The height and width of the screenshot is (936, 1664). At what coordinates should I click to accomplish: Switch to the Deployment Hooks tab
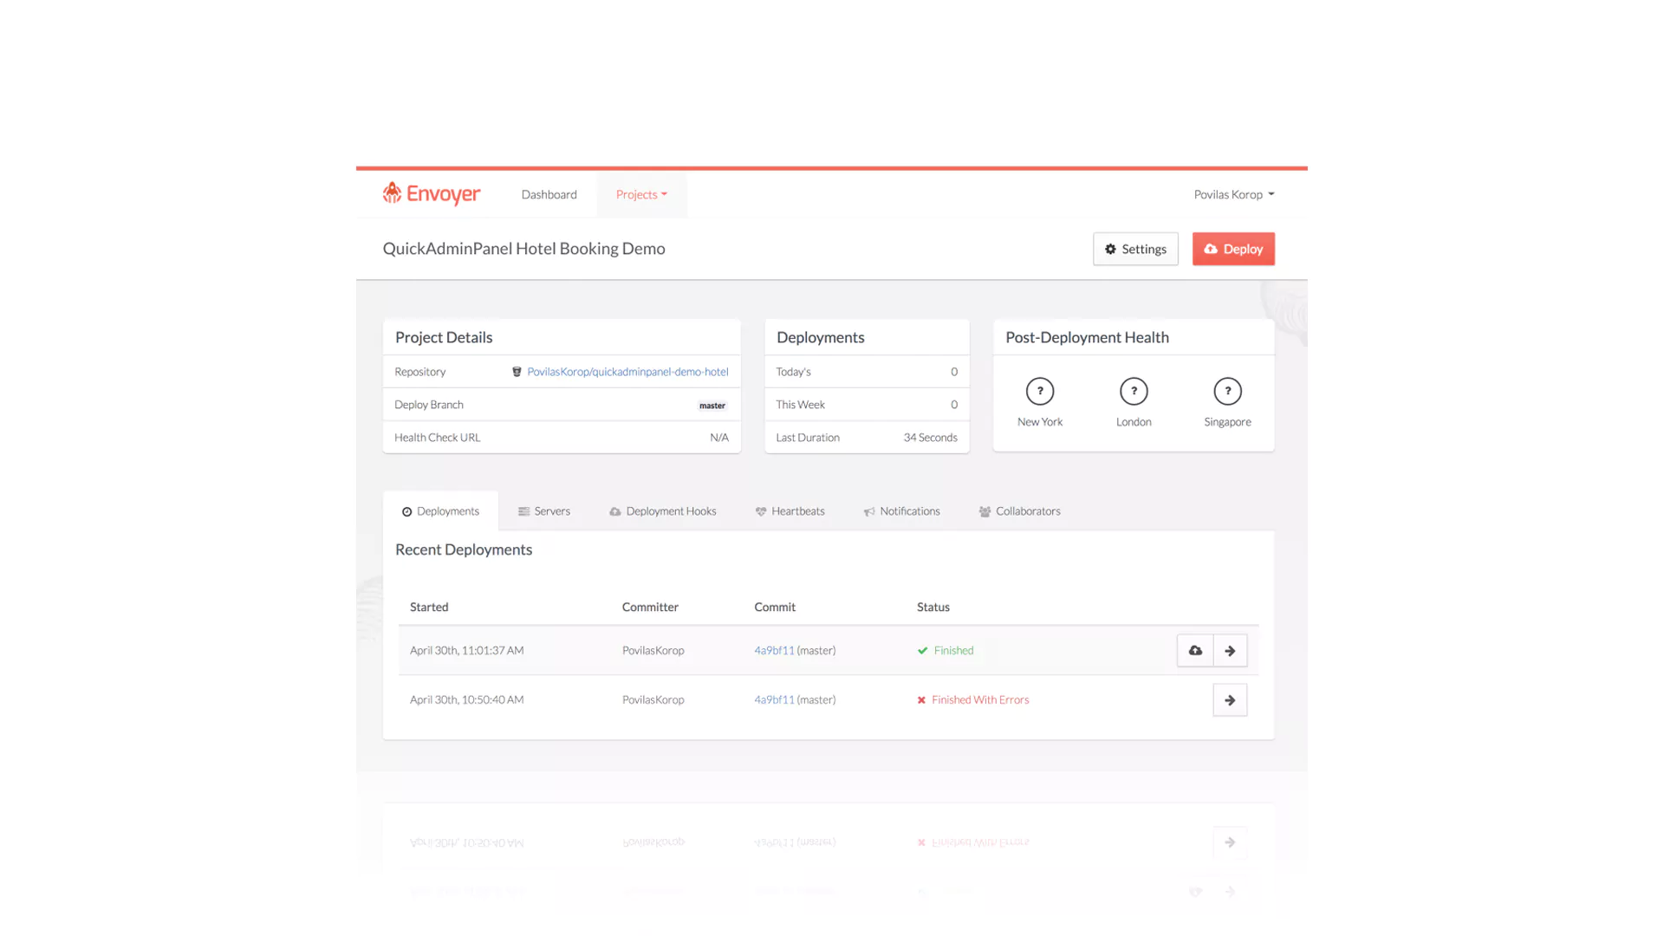tap(663, 511)
